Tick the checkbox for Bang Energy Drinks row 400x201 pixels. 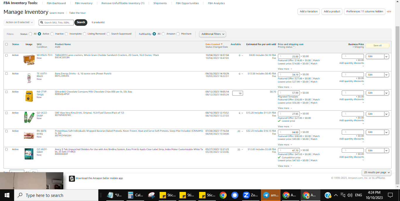coord(6,73)
